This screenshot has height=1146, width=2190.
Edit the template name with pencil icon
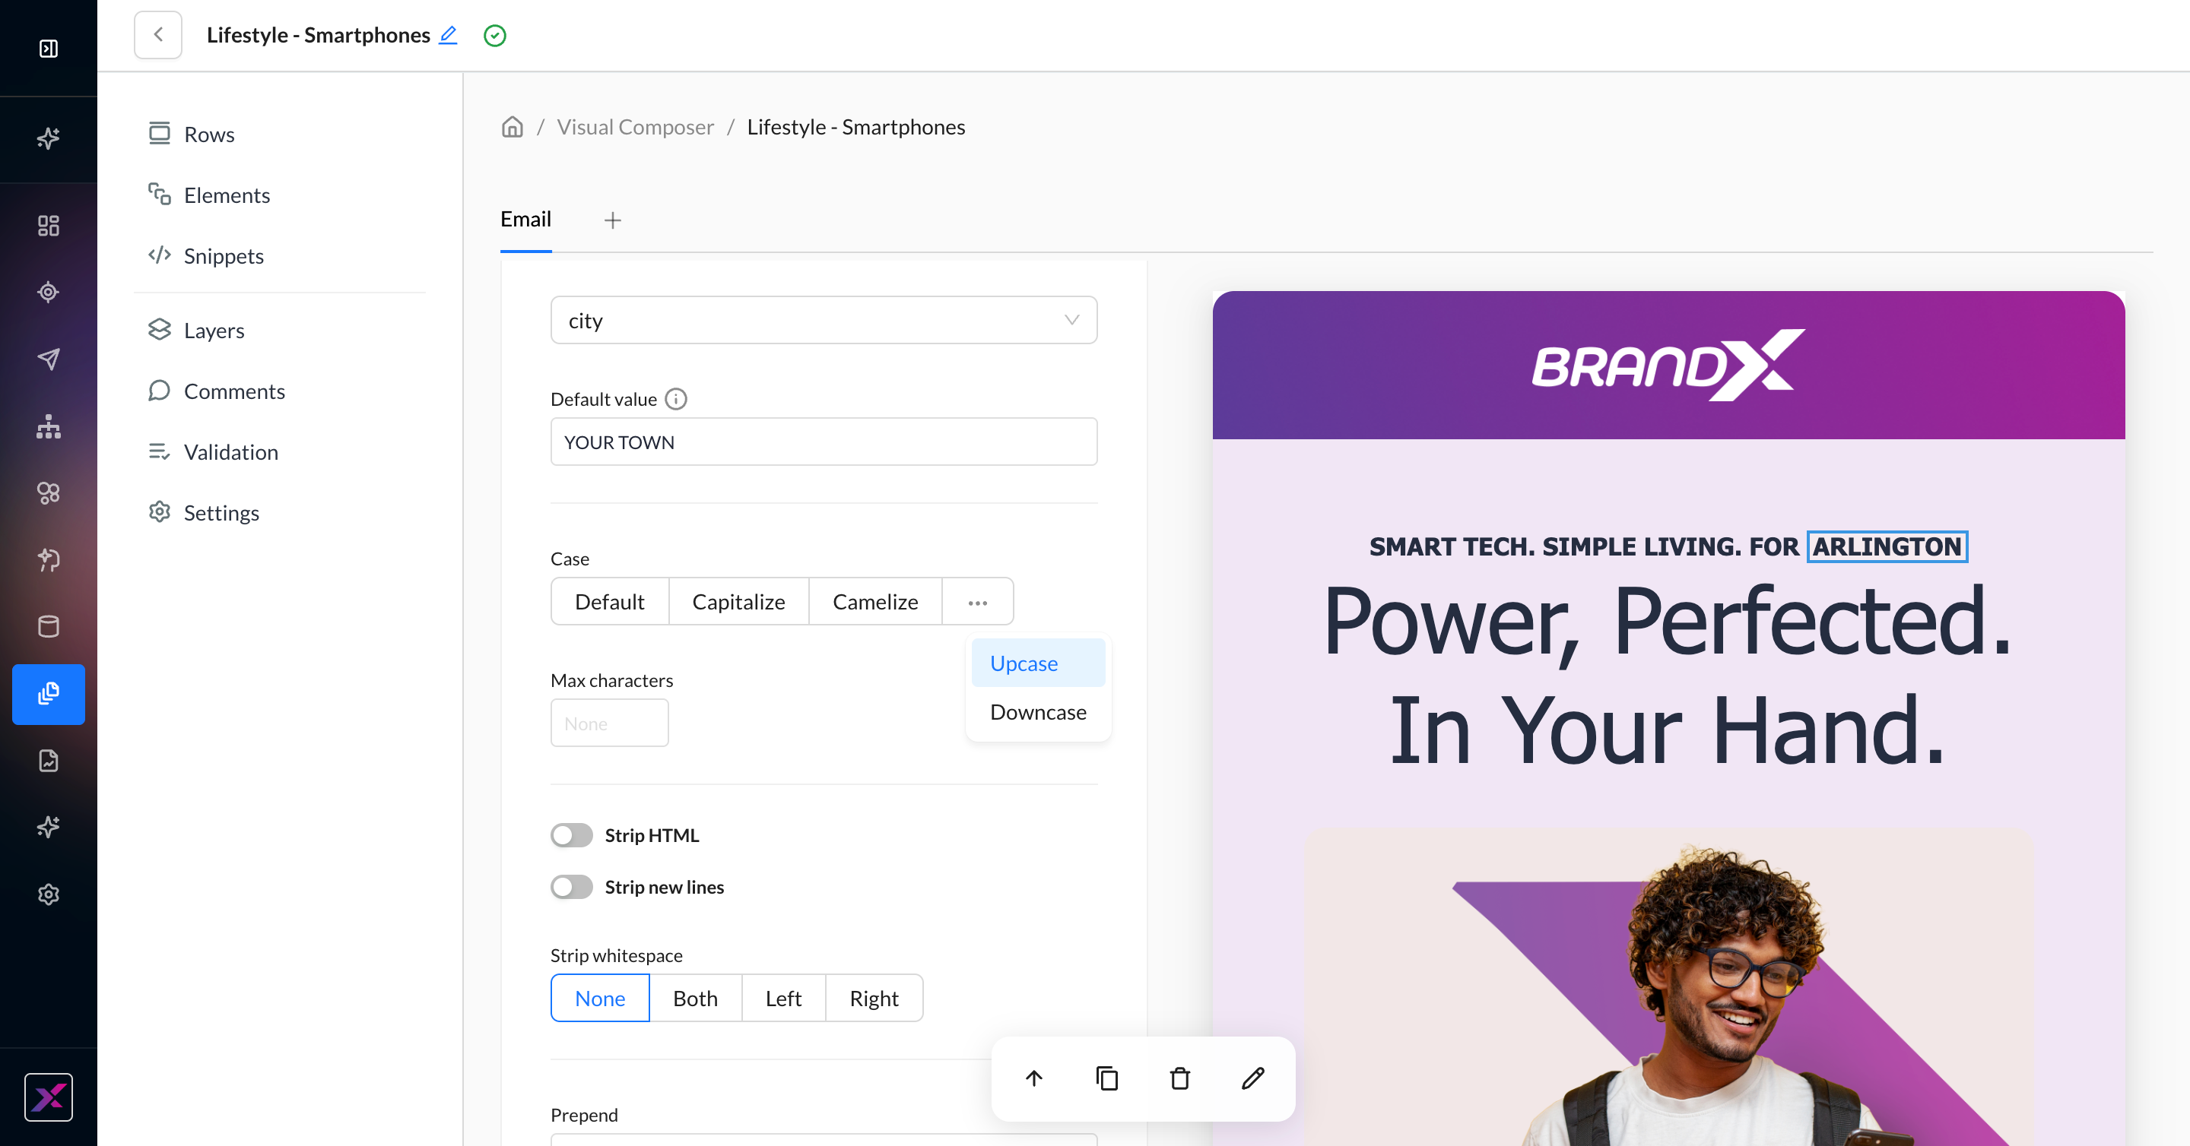click(x=448, y=35)
